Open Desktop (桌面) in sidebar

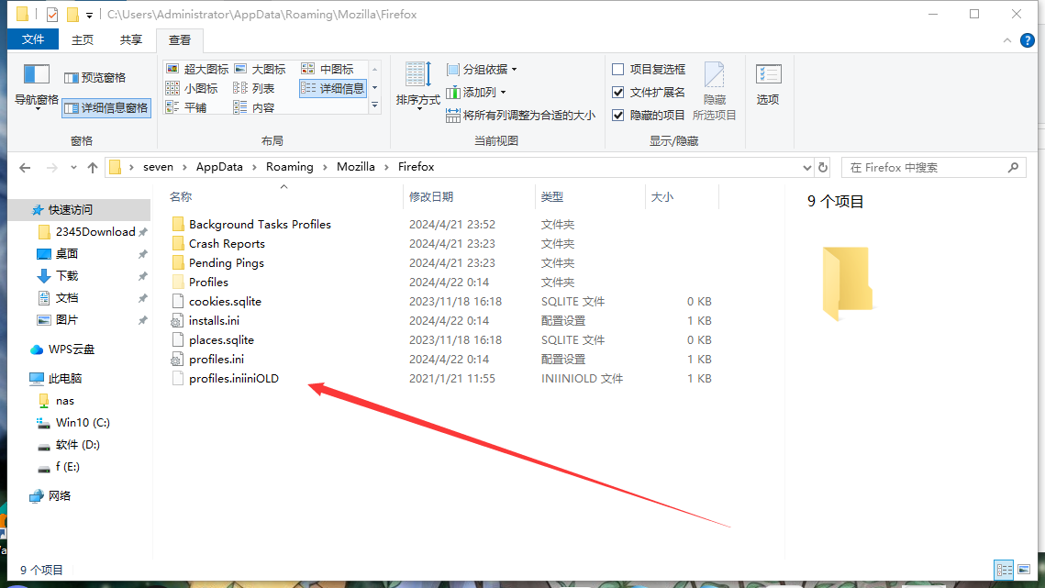[67, 253]
